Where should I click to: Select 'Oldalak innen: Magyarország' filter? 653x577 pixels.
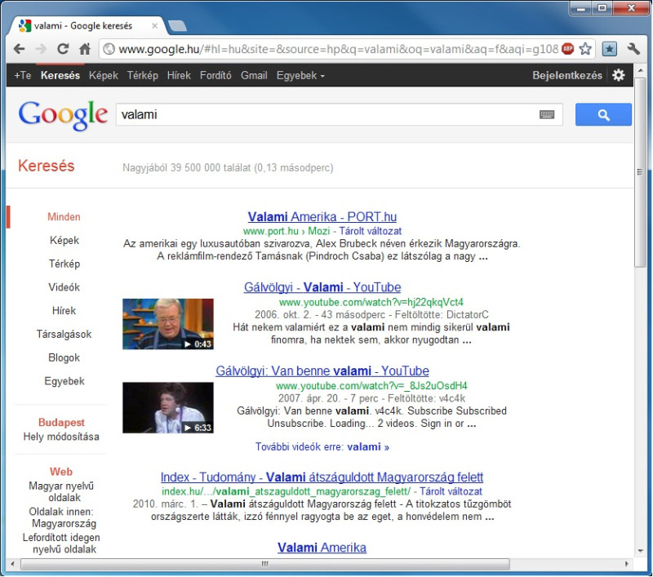[x=62, y=517]
